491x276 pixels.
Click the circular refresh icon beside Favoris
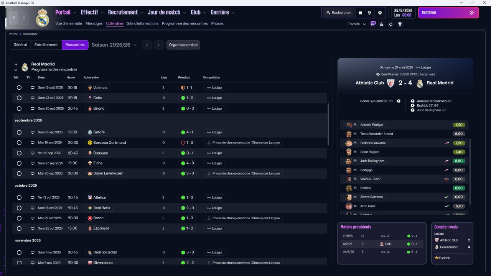(390, 24)
